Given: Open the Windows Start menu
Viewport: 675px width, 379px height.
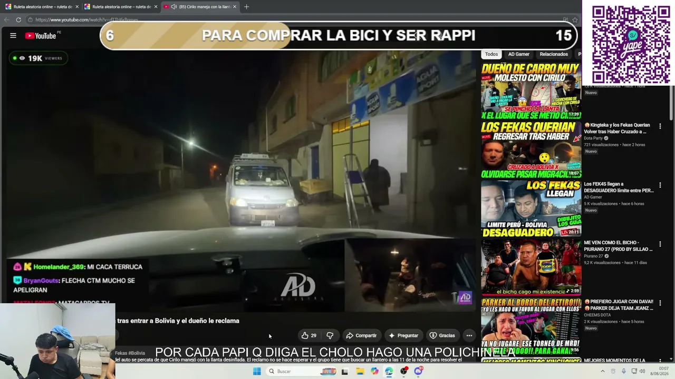Looking at the screenshot, I should tap(257, 371).
